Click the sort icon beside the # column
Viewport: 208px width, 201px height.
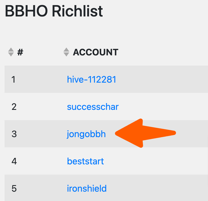(11, 52)
